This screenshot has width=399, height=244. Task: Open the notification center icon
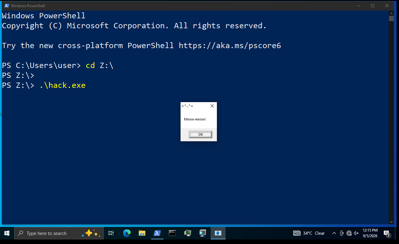(387, 233)
